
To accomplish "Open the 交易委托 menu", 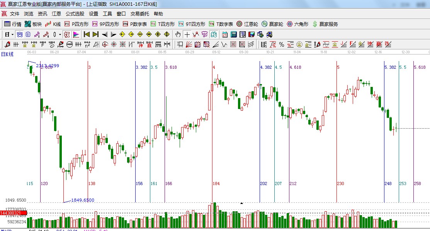I will (139, 14).
